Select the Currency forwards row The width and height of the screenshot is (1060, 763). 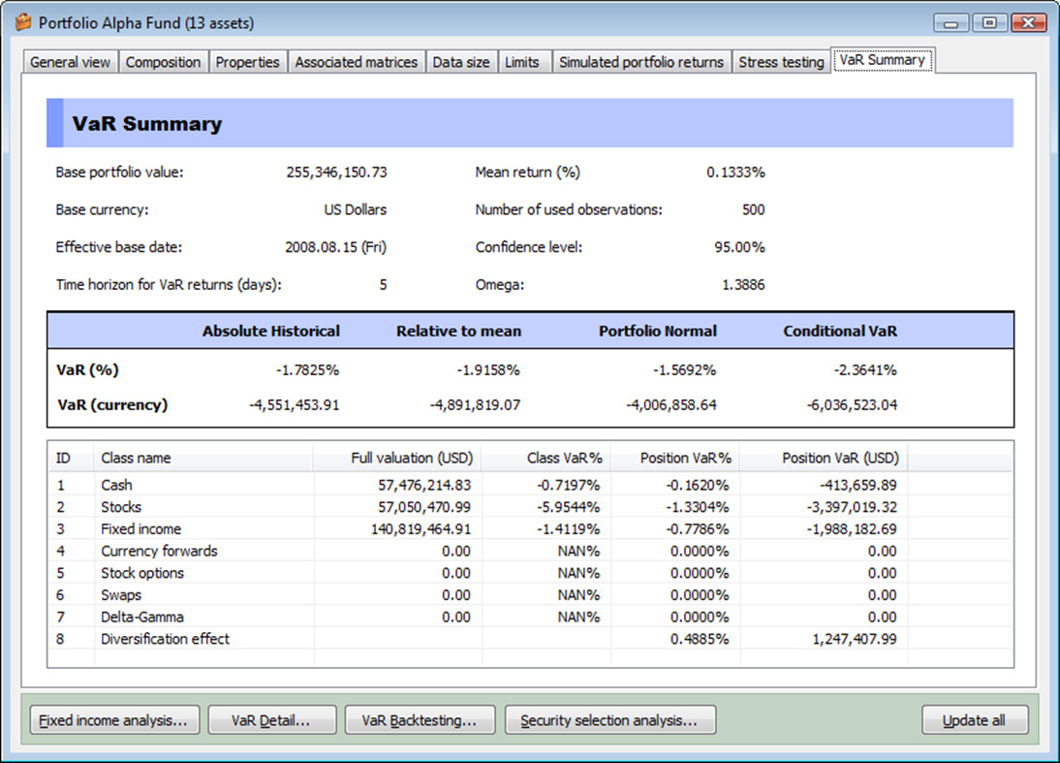tap(531, 551)
